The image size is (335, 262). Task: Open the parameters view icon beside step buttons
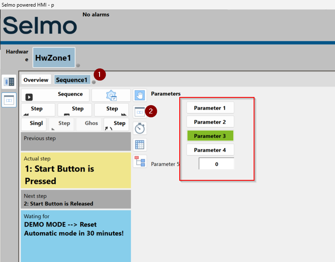click(140, 112)
